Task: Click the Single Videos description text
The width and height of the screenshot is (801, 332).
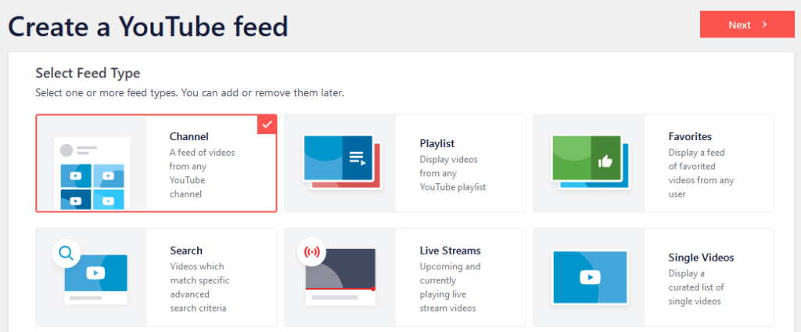Action: (x=695, y=287)
